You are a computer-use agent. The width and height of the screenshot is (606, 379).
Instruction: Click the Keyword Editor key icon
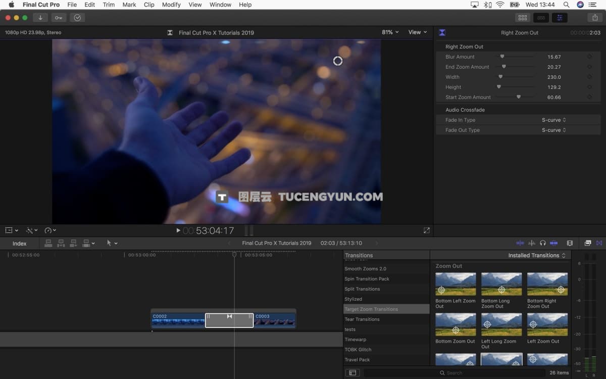59,18
